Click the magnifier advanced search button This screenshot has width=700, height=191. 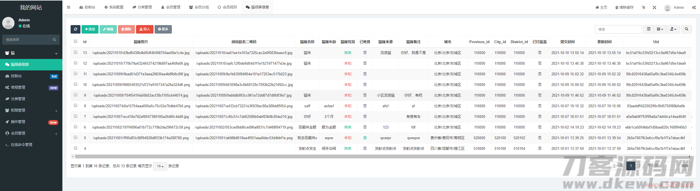coord(686,29)
